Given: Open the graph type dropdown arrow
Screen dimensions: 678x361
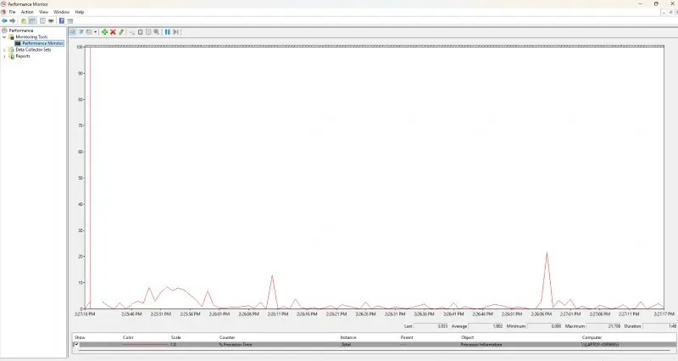Looking at the screenshot, I should click(x=96, y=32).
